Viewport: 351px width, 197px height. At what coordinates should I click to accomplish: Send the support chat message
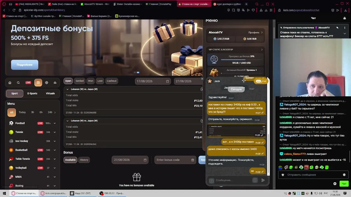263,180
